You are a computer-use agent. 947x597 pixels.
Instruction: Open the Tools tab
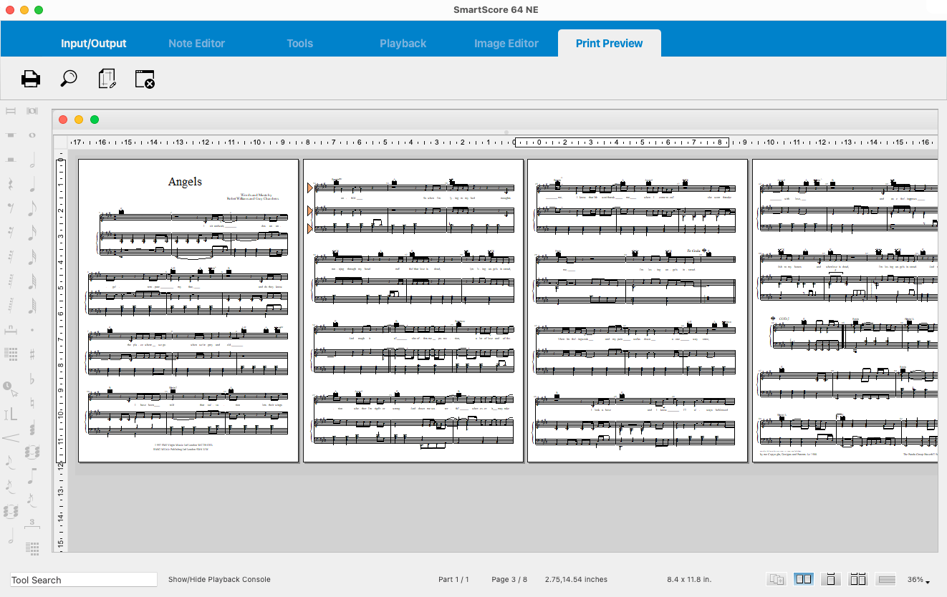click(299, 44)
